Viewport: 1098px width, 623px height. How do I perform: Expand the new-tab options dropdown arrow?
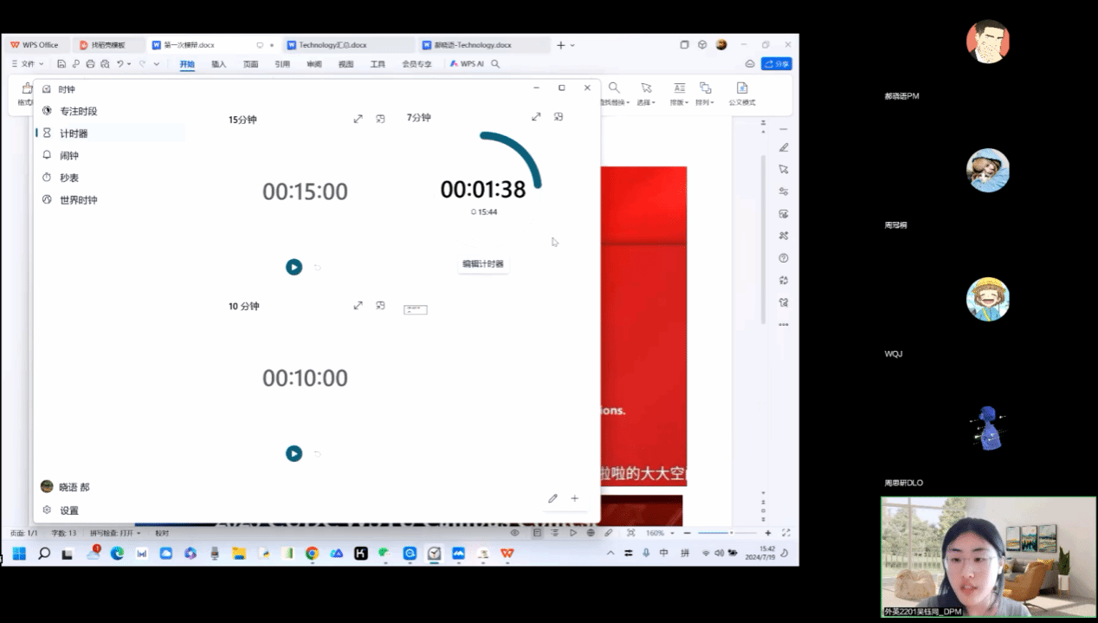(572, 45)
